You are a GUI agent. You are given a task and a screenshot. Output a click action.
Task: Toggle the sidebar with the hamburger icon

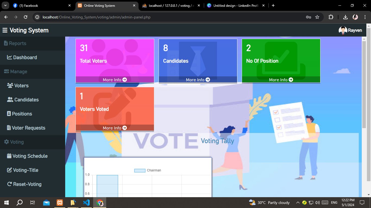coord(5,30)
